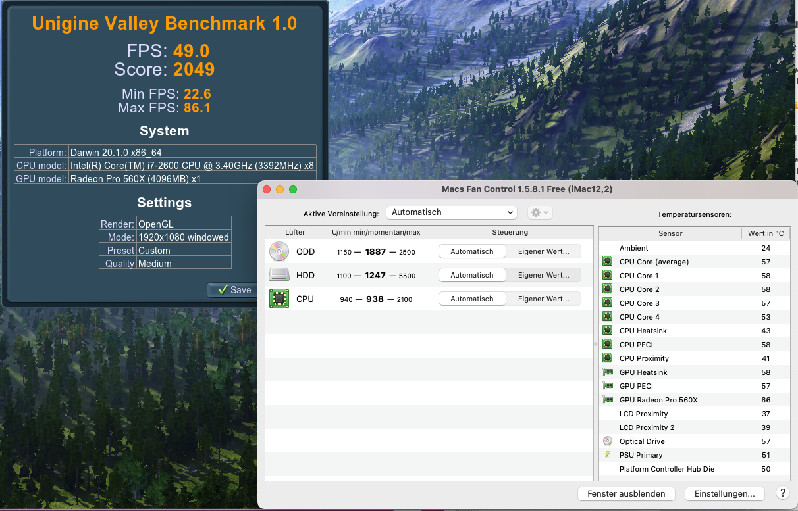Click the PSU Primary lightning bolt icon
The width and height of the screenshot is (798, 511).
(x=607, y=455)
